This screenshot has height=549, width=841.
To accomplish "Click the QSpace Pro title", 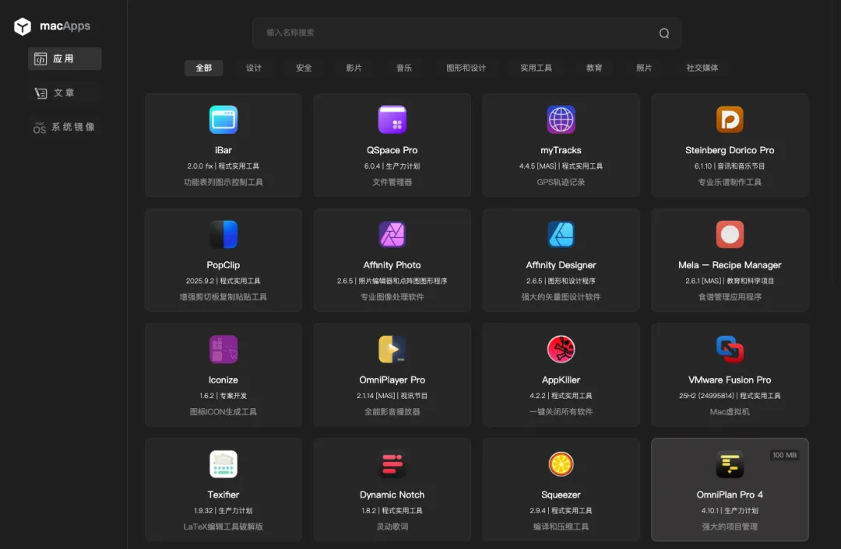I will click(x=392, y=151).
